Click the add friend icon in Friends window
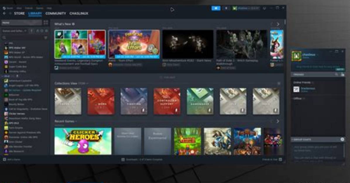 pos(342,75)
